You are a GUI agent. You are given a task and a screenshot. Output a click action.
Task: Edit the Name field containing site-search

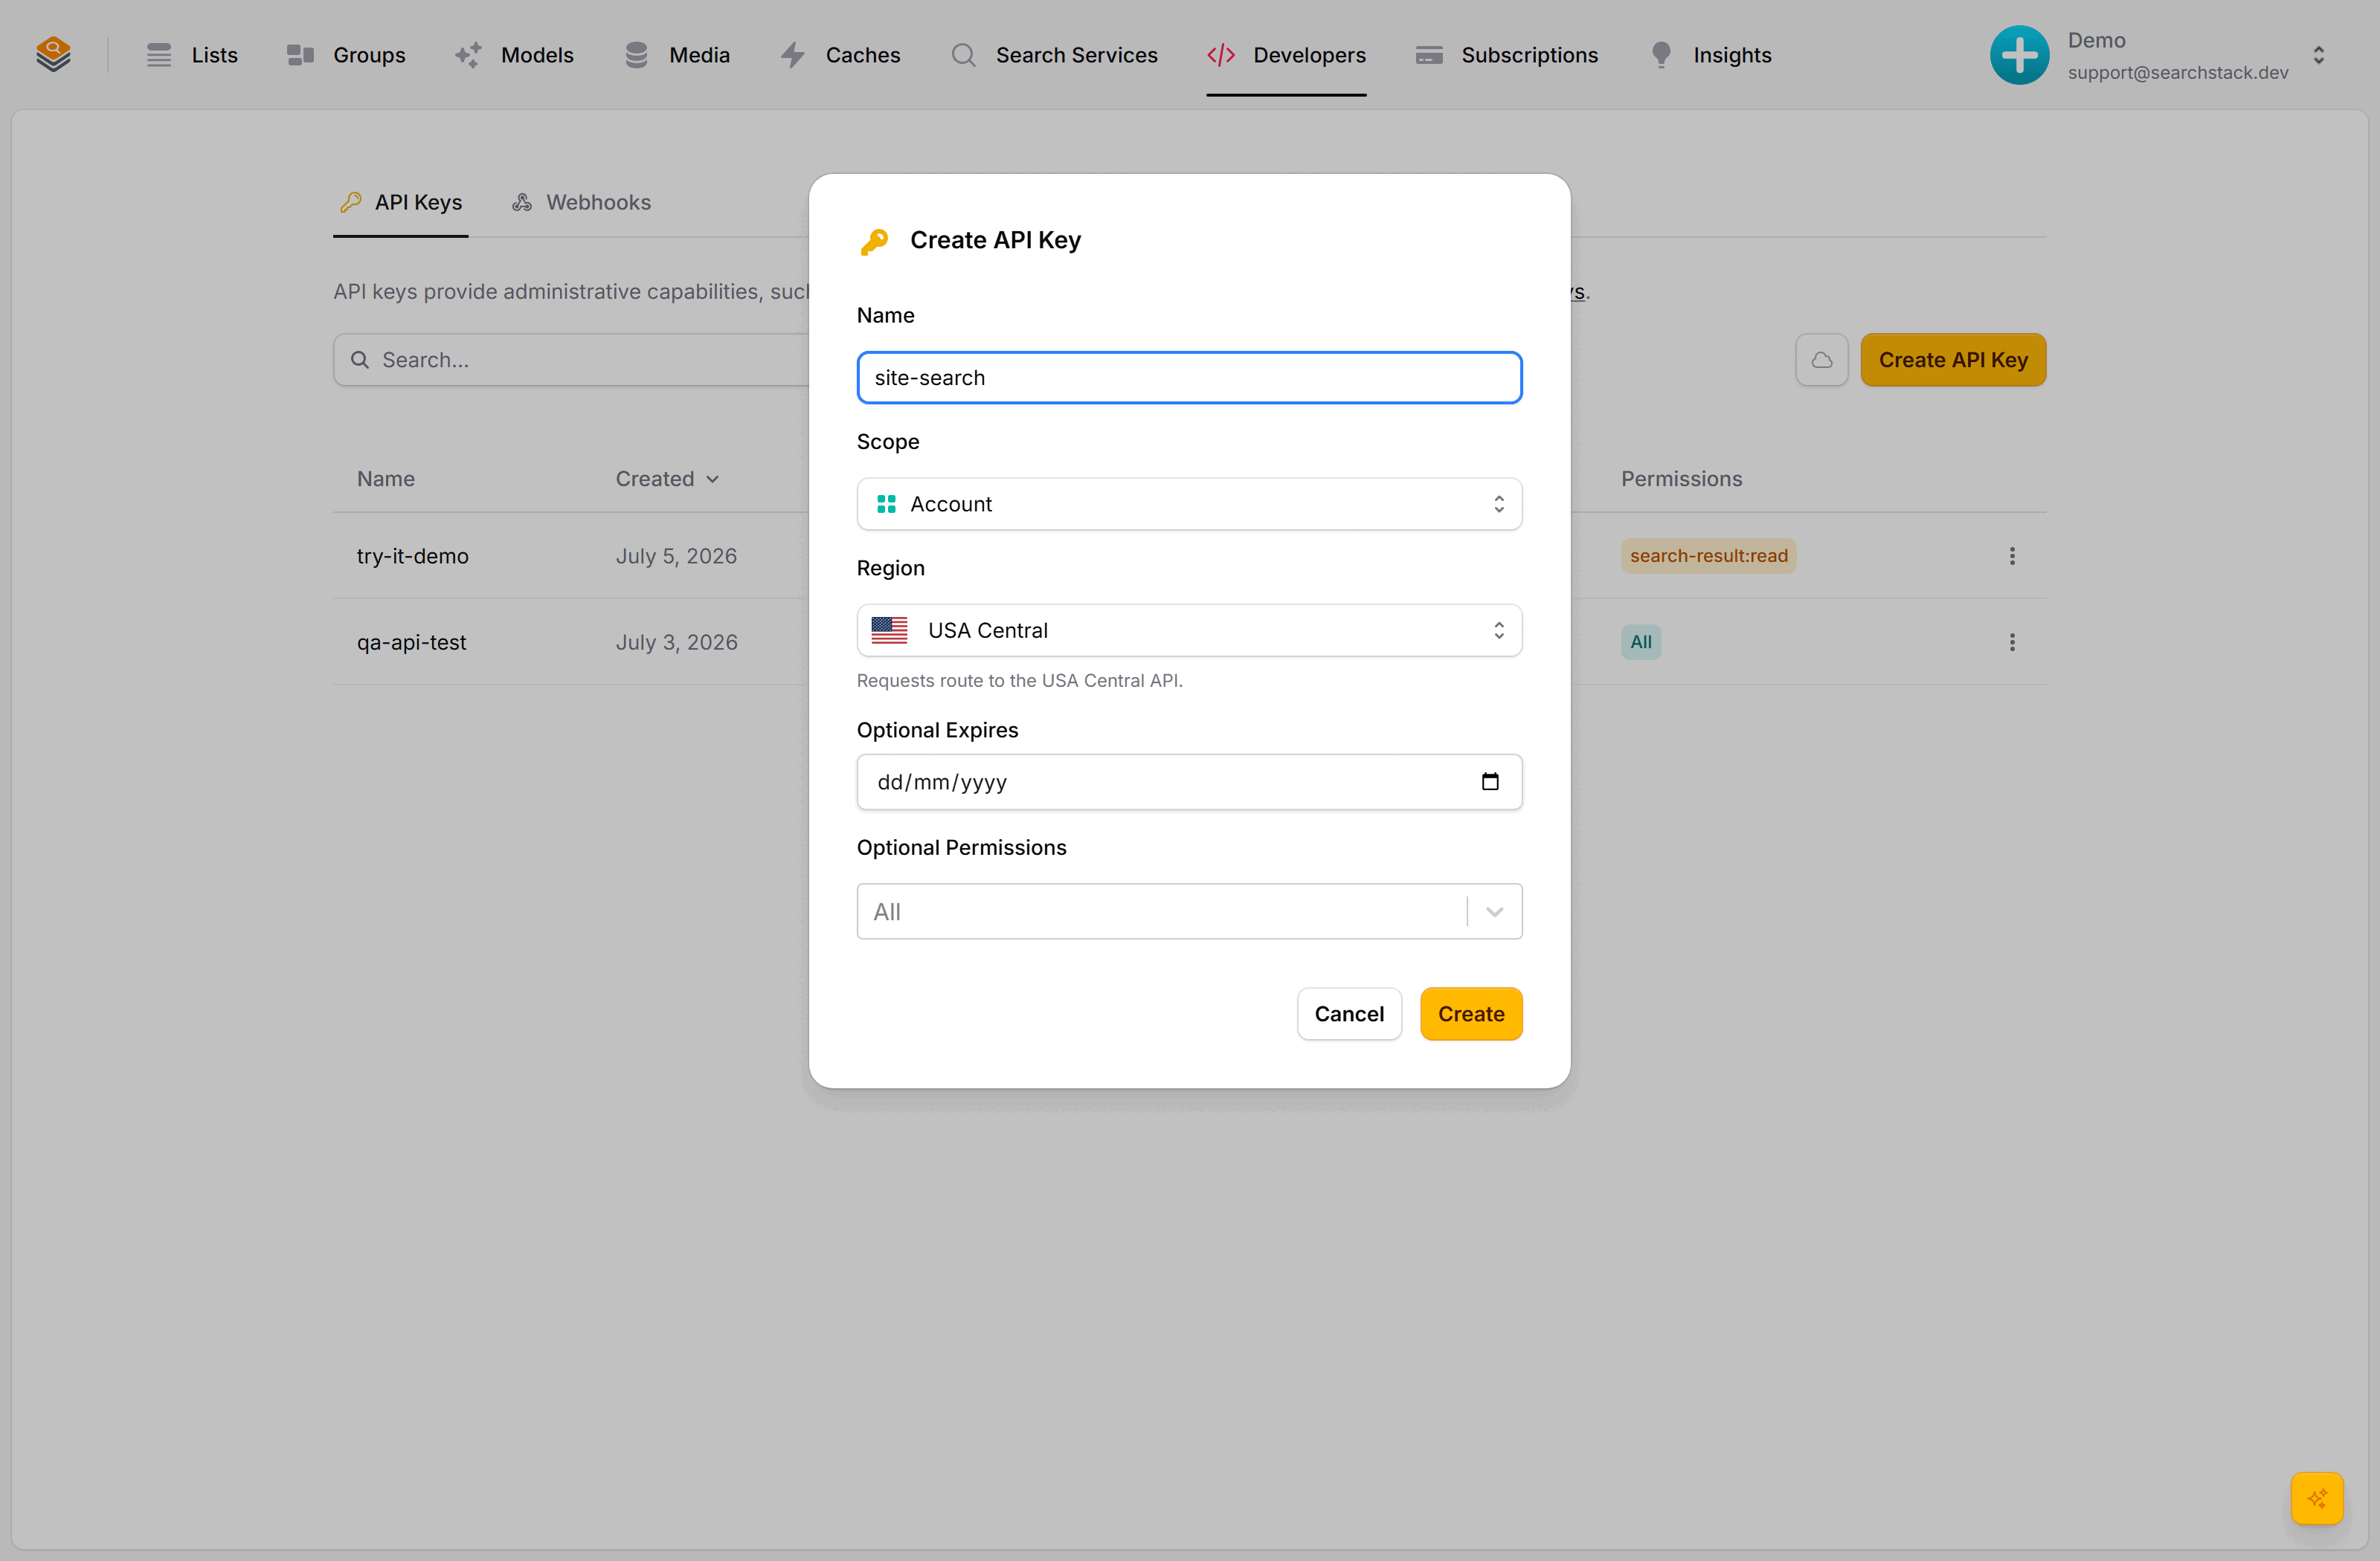pyautogui.click(x=1189, y=378)
